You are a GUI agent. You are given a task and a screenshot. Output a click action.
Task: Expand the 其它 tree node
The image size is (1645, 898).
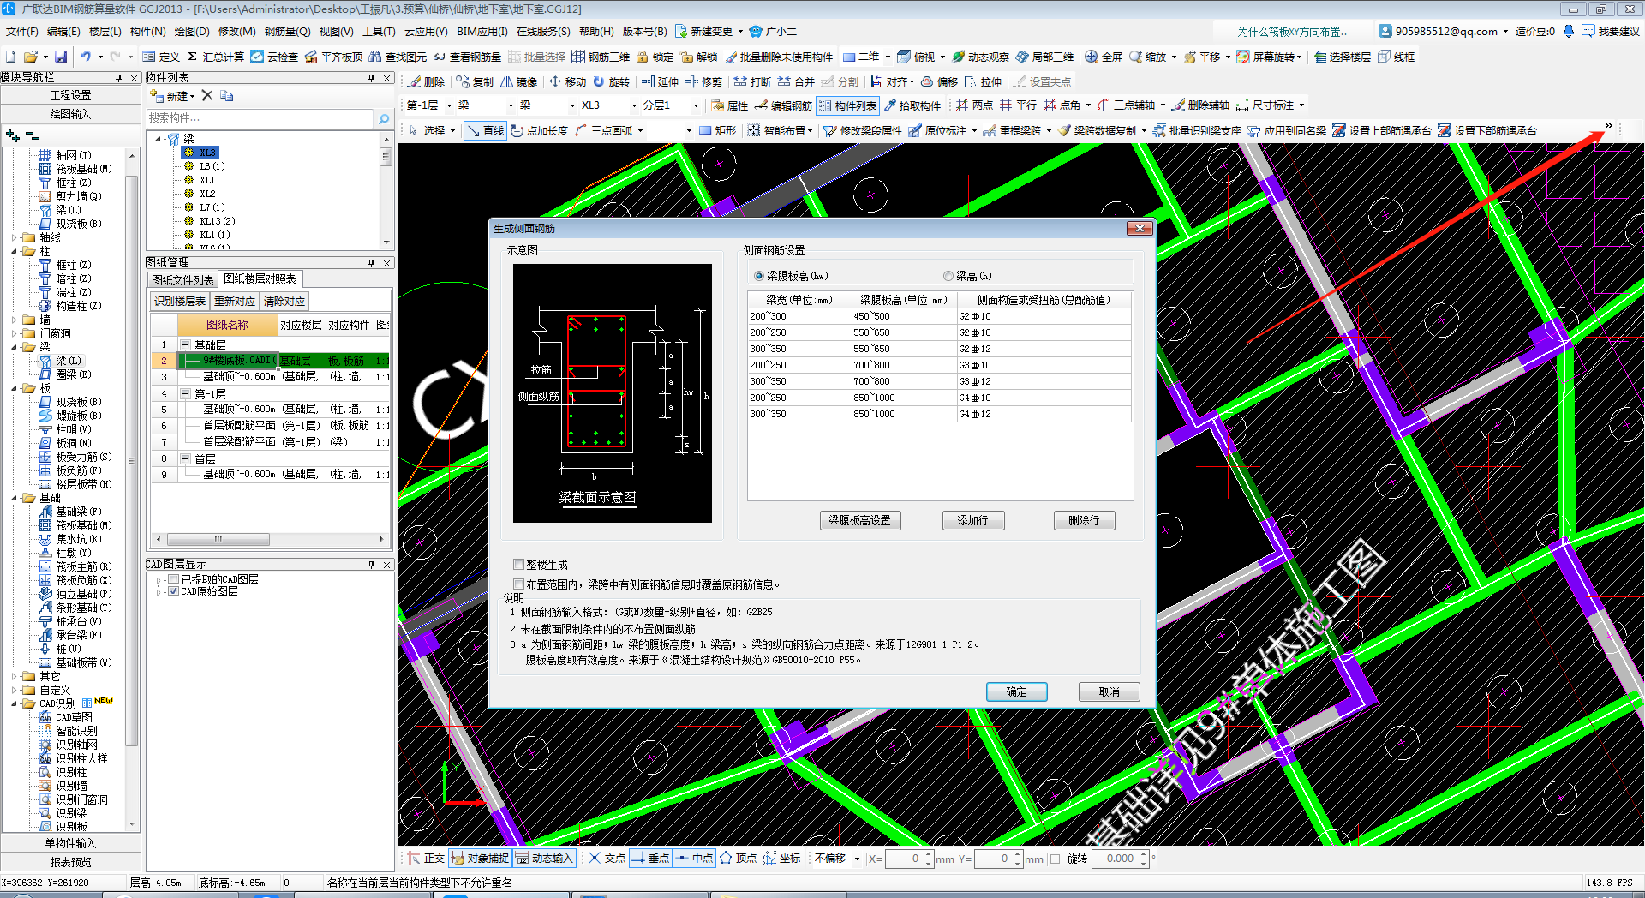coord(15,676)
